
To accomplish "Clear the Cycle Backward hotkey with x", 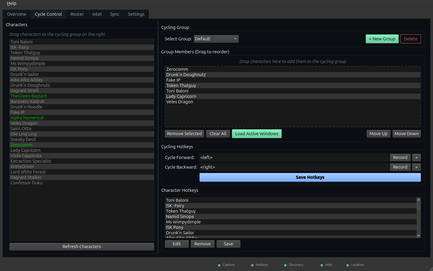I will tap(416, 167).
